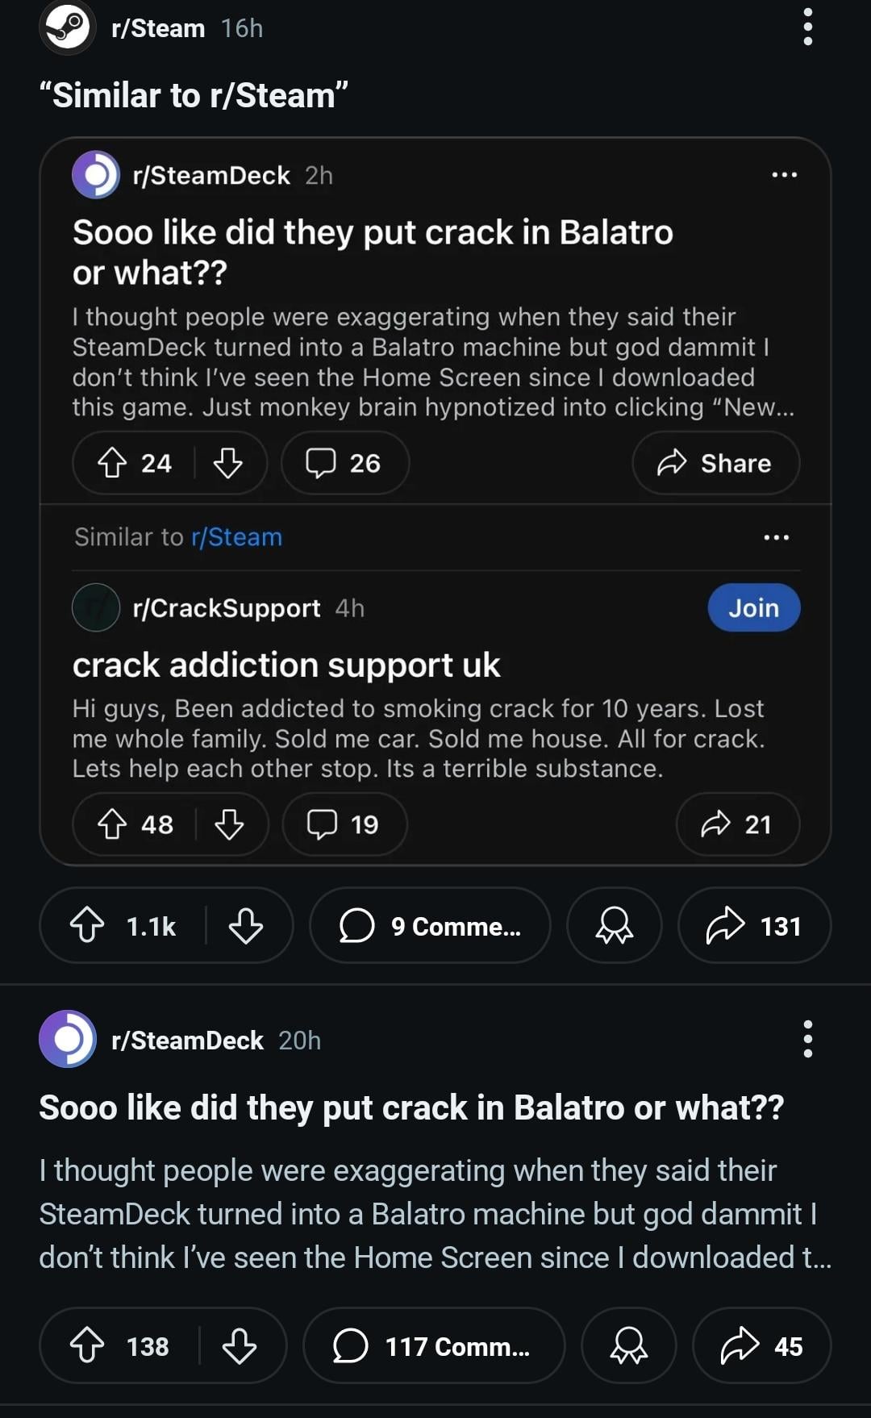Join the r/CrackSupport community
Screen dimensions: 871x1418
point(753,607)
